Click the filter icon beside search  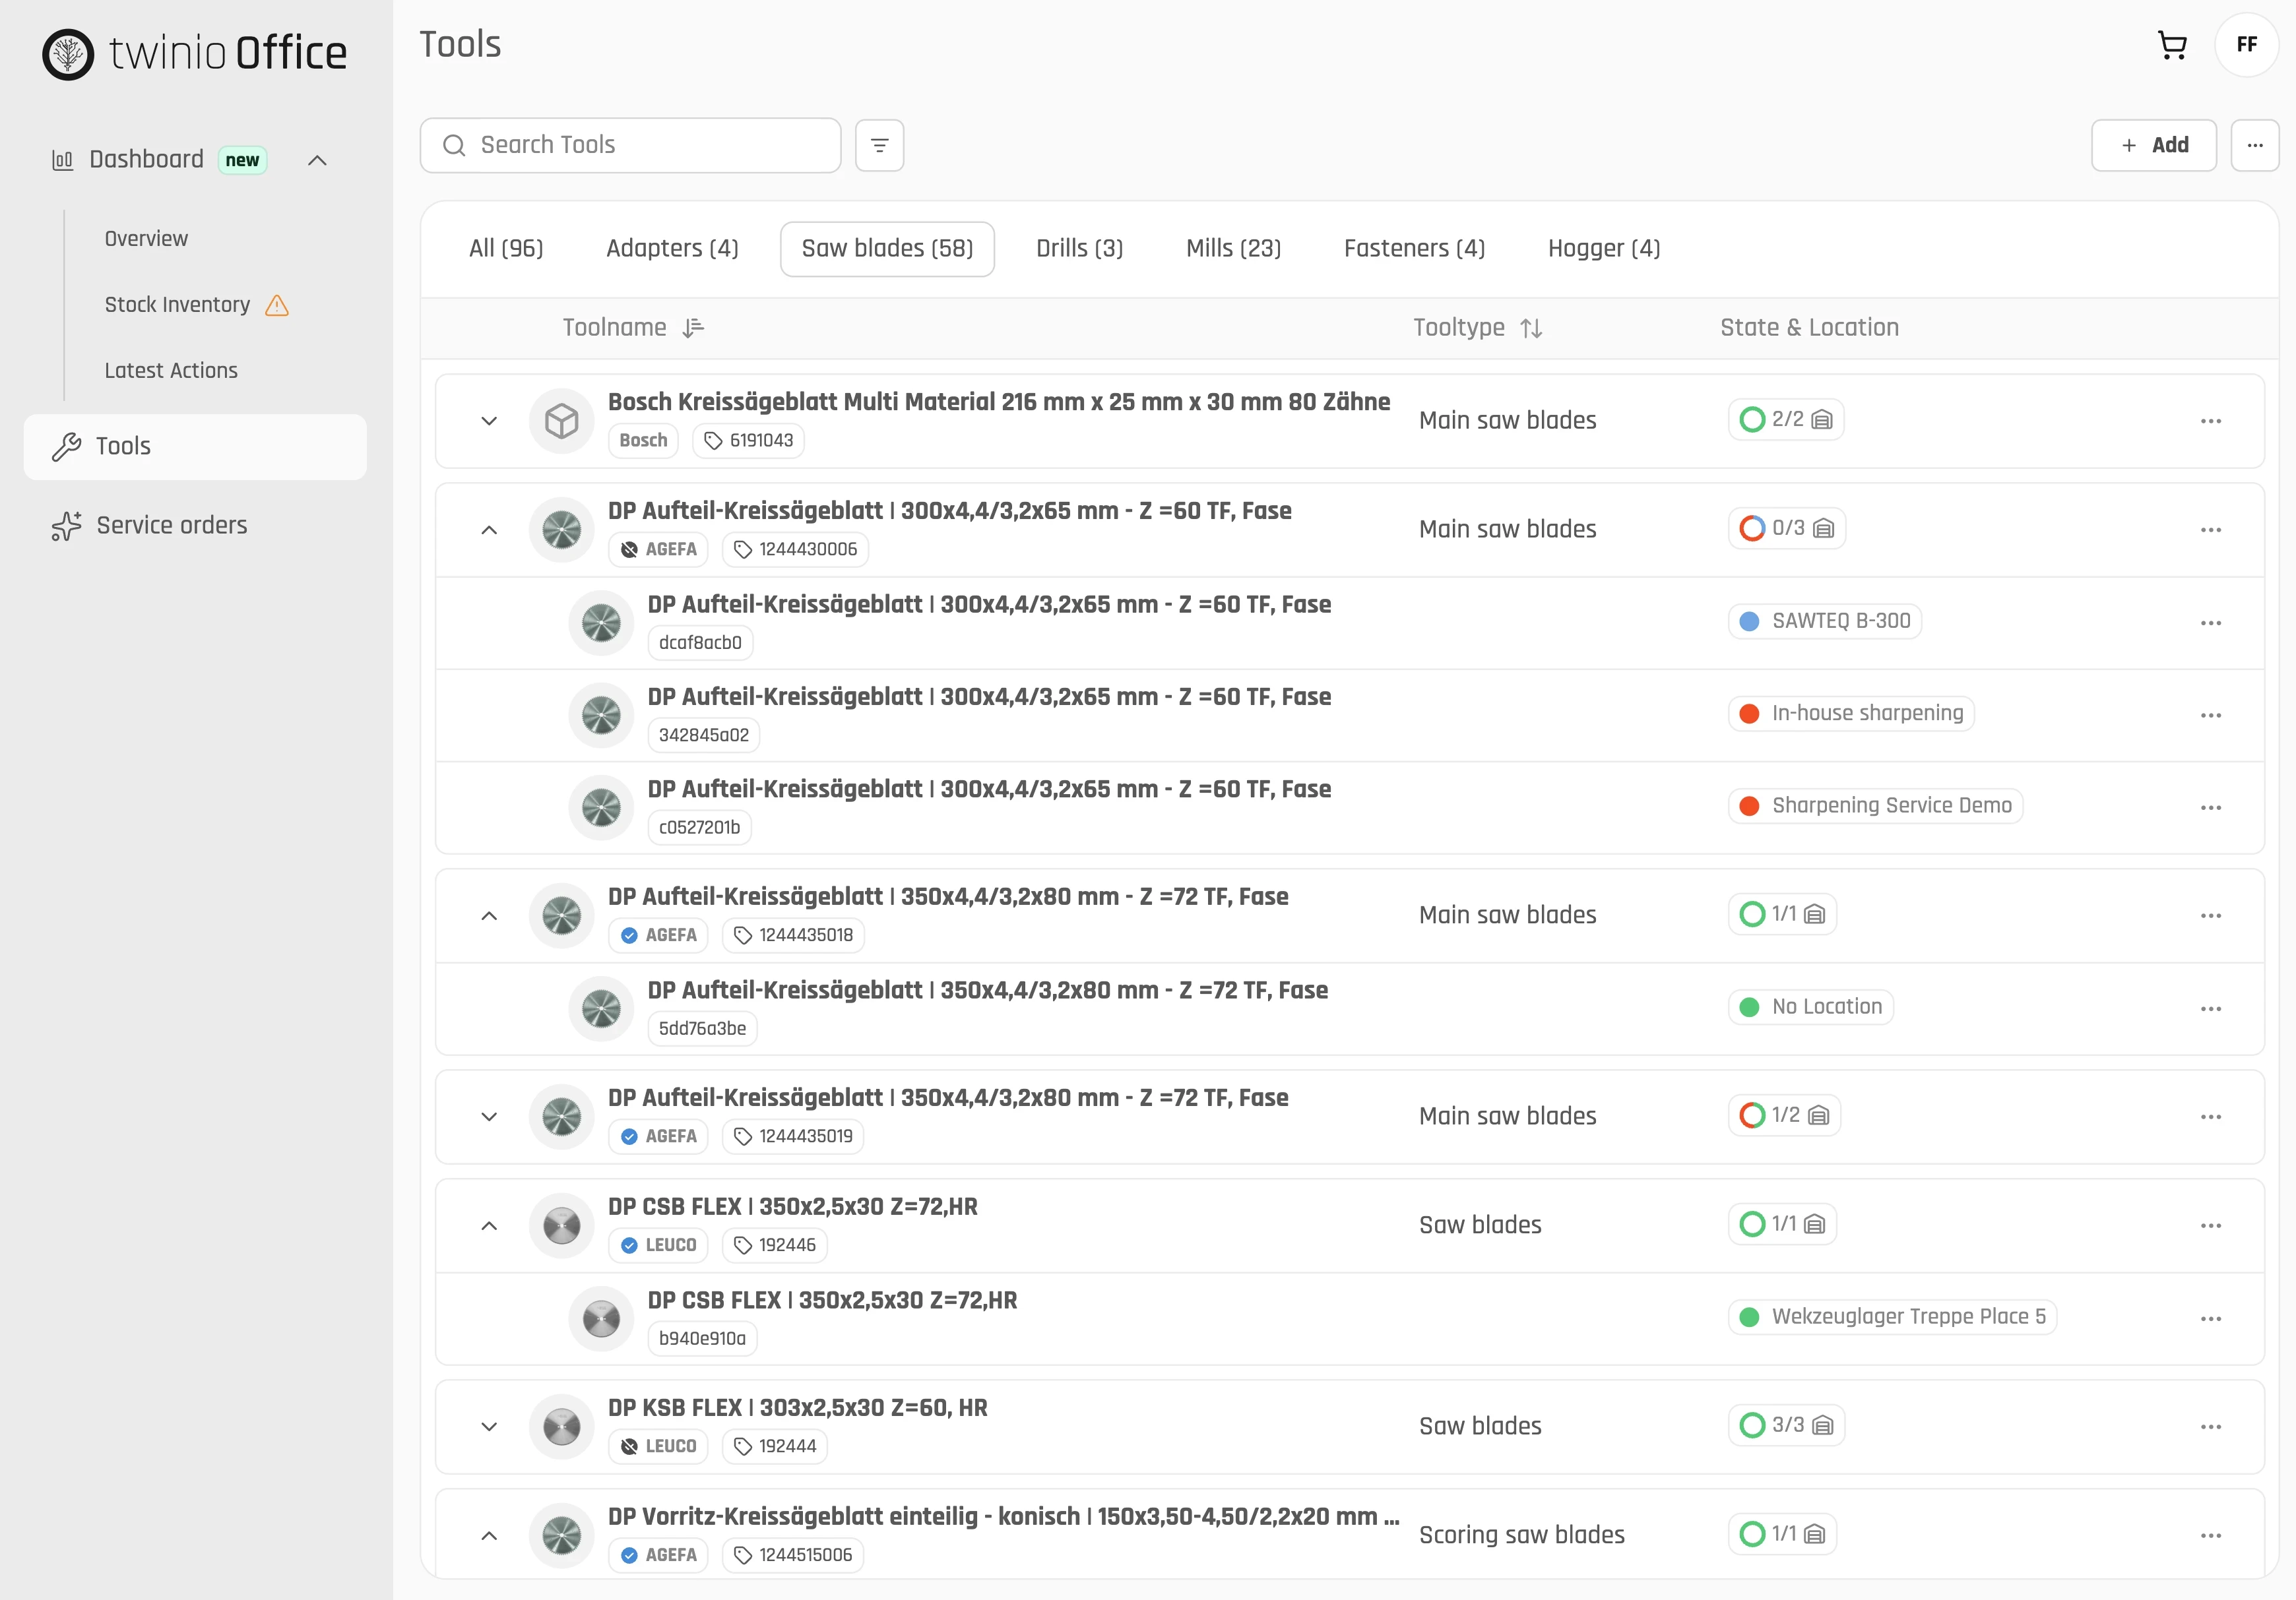879,146
